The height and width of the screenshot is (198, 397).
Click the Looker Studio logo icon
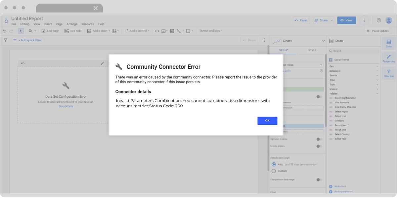click(6, 20)
